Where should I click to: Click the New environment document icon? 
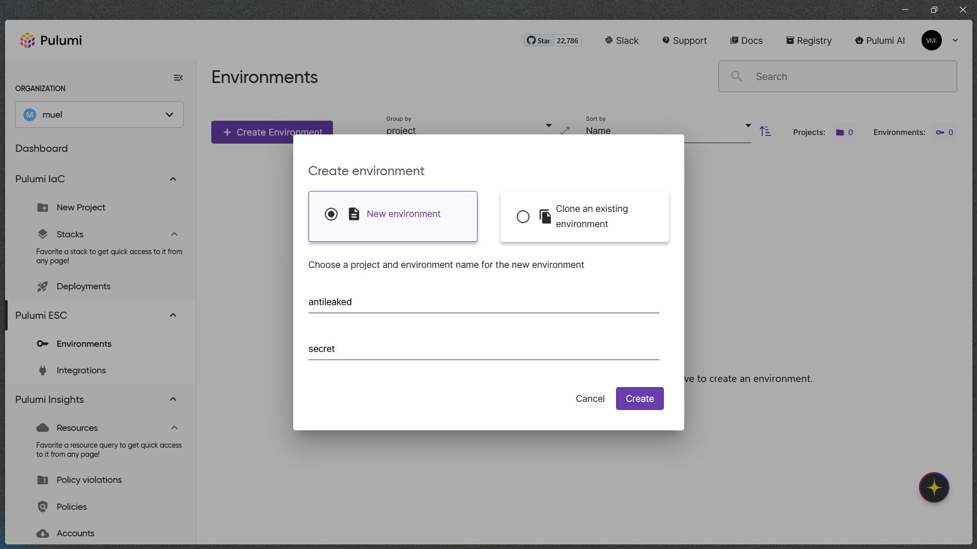click(x=354, y=214)
